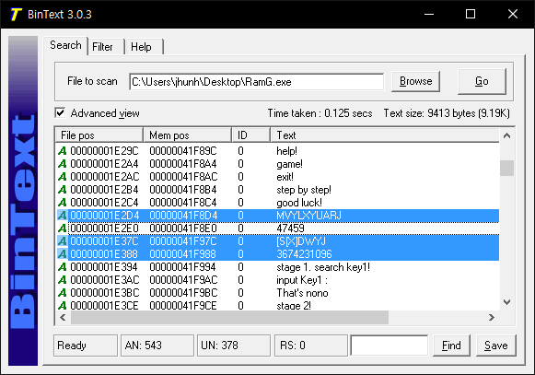535x375 pixels.
Task: Click the A icon of the 3674231096 row
Action: click(x=62, y=254)
